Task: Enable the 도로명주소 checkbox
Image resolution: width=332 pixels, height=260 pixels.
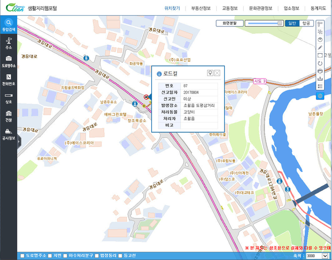Action: (x=22, y=256)
